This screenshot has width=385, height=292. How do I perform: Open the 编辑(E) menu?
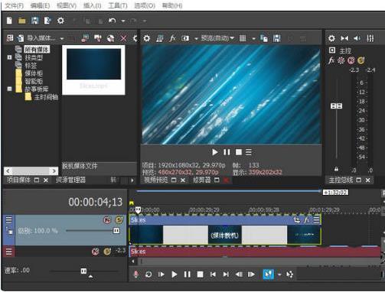(40, 5)
